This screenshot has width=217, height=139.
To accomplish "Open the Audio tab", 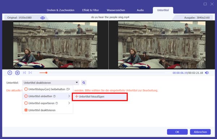I will (x=140, y=10).
